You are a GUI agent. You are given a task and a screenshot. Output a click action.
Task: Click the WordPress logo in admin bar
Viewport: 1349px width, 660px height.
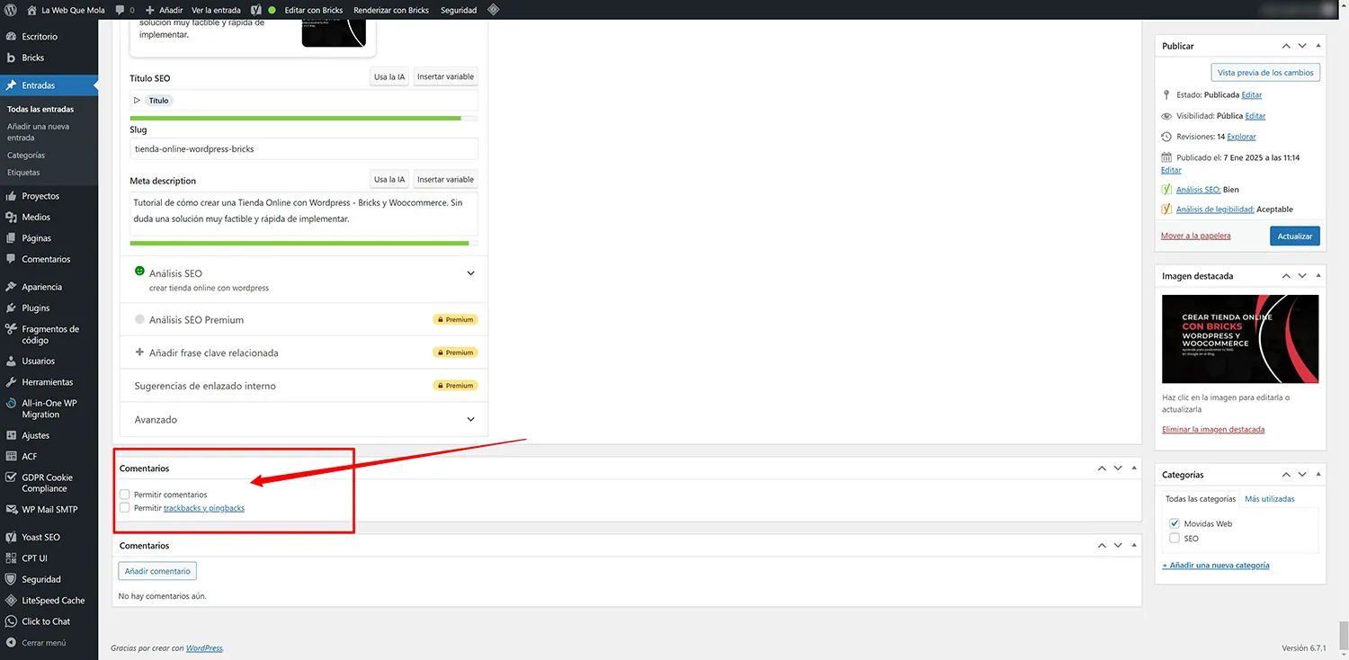pos(11,10)
